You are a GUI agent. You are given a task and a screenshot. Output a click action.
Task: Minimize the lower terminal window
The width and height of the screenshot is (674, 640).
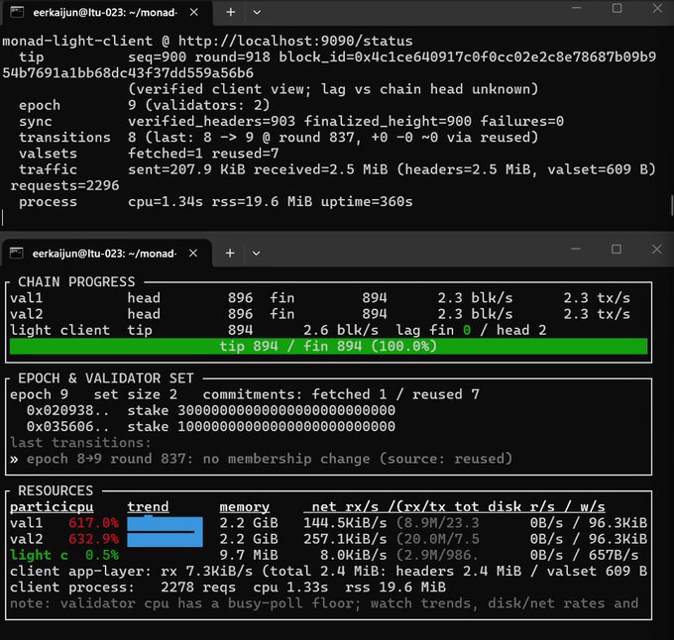click(x=576, y=249)
